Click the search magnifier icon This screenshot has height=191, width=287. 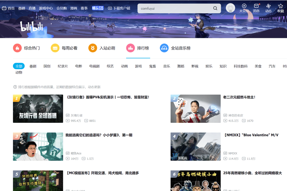(215, 8)
